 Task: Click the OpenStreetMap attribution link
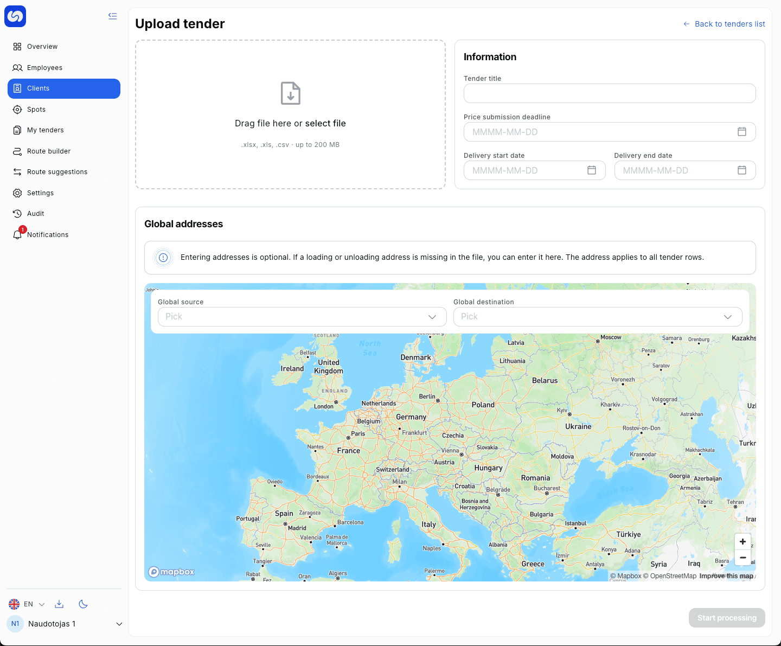pos(670,576)
